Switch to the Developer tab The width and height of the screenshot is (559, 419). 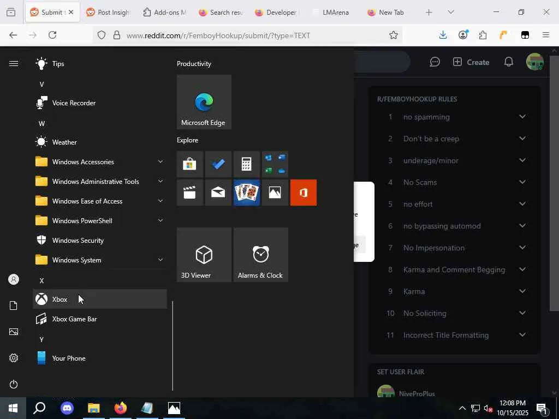tap(277, 12)
